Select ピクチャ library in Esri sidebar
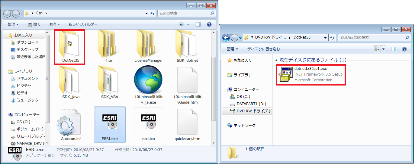 click(x=21, y=86)
